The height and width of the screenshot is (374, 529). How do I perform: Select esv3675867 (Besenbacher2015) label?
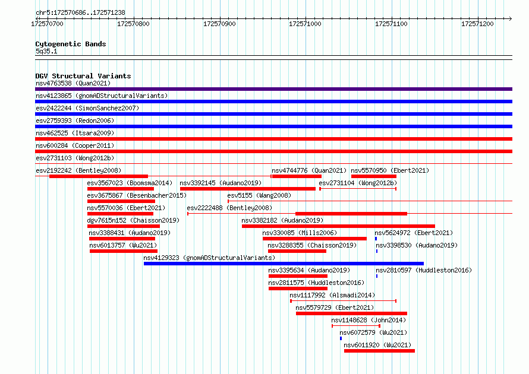point(137,195)
